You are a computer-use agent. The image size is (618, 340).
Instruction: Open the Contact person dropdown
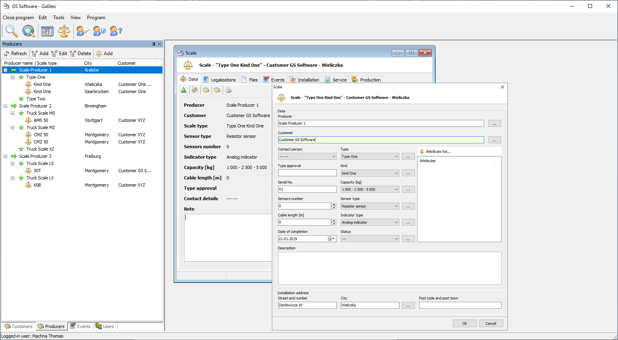334,157
